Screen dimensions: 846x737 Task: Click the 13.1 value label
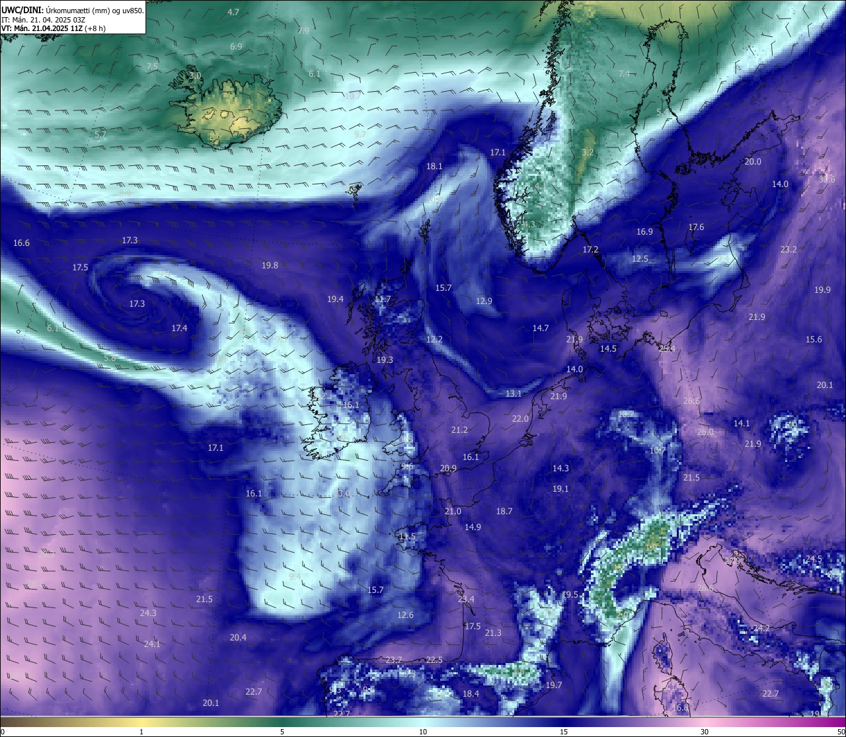tap(514, 394)
